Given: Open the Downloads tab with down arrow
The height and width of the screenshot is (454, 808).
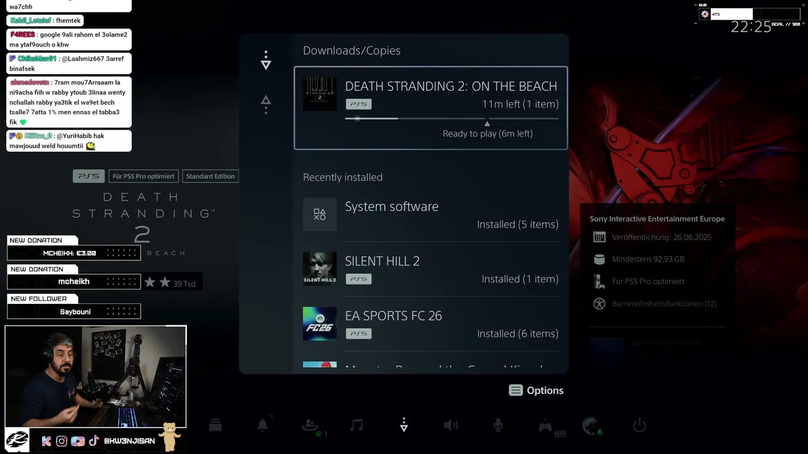Looking at the screenshot, I should click(266, 61).
